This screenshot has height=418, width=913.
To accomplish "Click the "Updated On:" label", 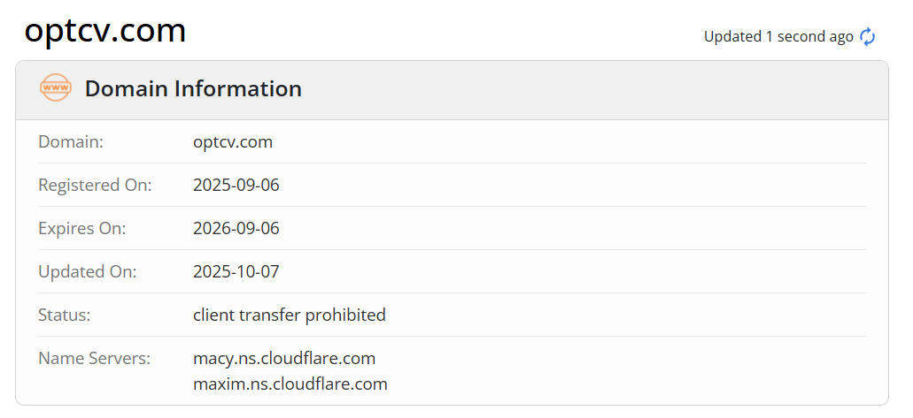I will [x=88, y=271].
